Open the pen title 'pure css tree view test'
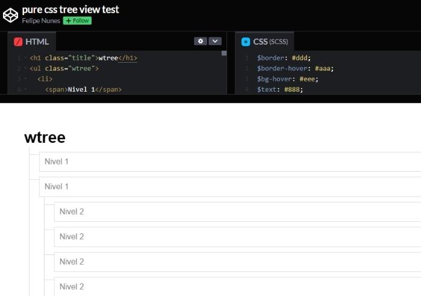The height and width of the screenshot is (296, 421). (70, 10)
